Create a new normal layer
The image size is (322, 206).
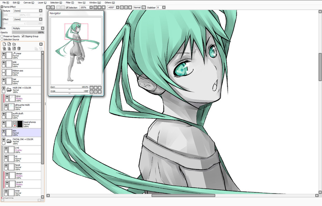[x=4, y=44]
